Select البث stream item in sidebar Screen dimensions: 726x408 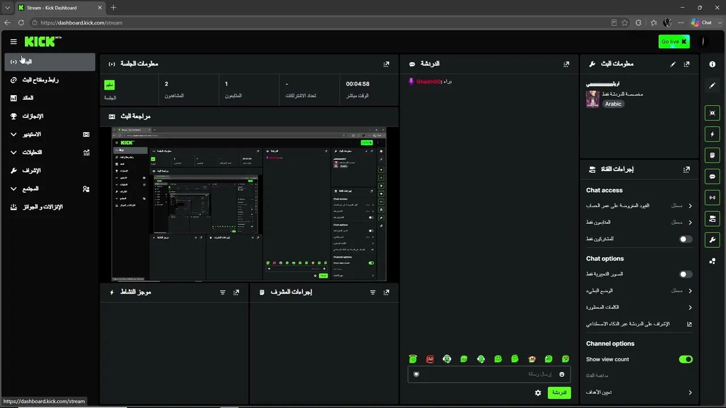[x=50, y=62]
